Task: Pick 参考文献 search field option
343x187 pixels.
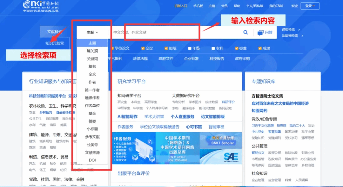Action: (x=92, y=137)
